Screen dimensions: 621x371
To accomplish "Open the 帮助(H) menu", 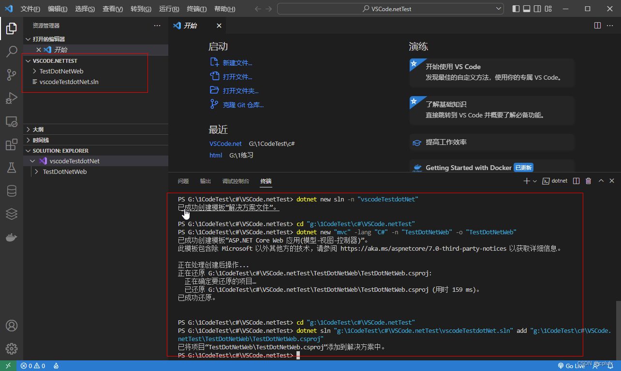I will tap(224, 9).
